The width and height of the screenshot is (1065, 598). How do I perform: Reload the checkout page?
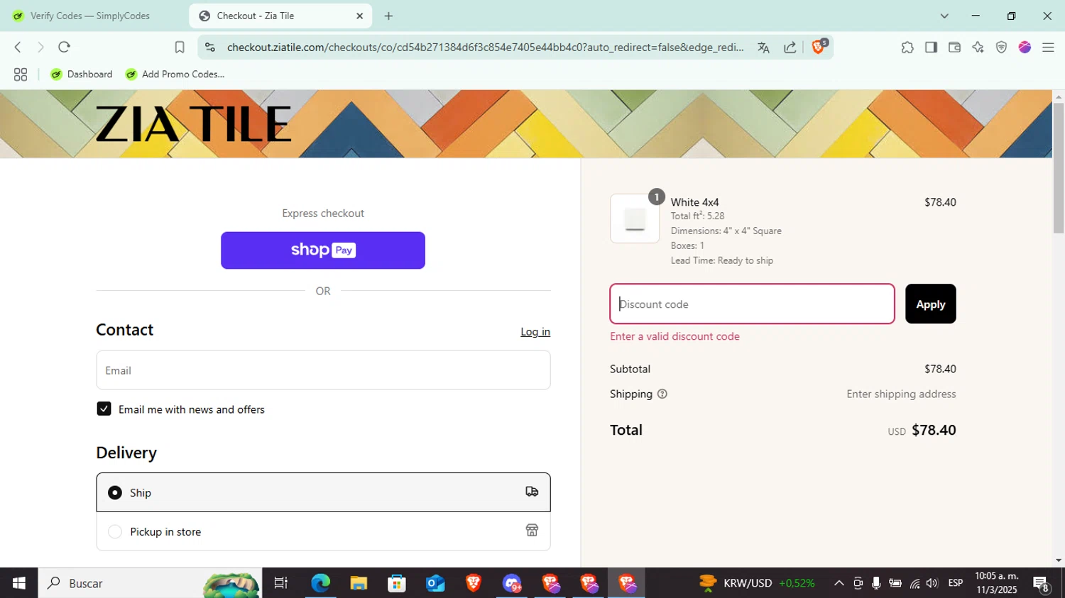[x=64, y=47]
